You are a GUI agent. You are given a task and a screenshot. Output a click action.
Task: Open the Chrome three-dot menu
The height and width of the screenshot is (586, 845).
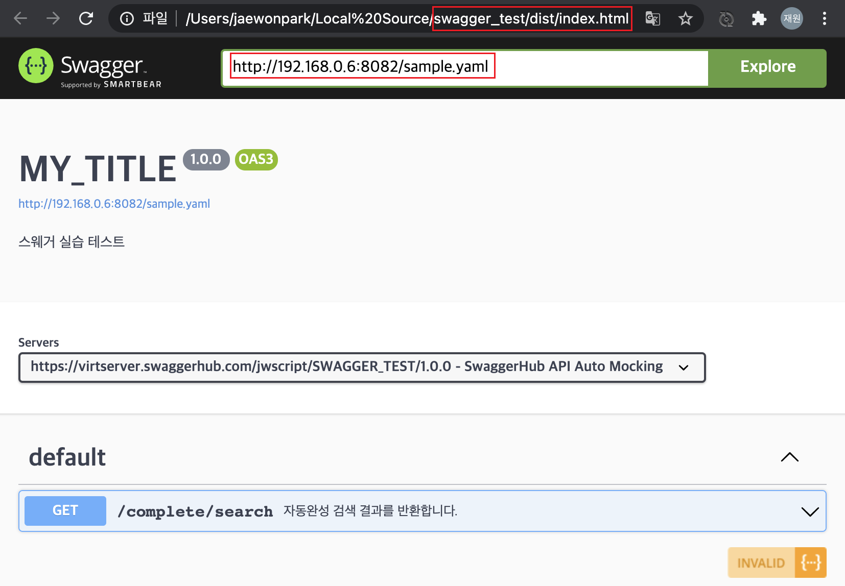[824, 19]
